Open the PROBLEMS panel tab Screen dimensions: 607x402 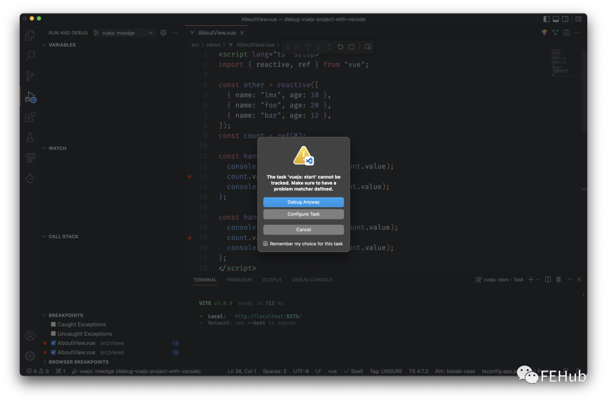point(239,280)
